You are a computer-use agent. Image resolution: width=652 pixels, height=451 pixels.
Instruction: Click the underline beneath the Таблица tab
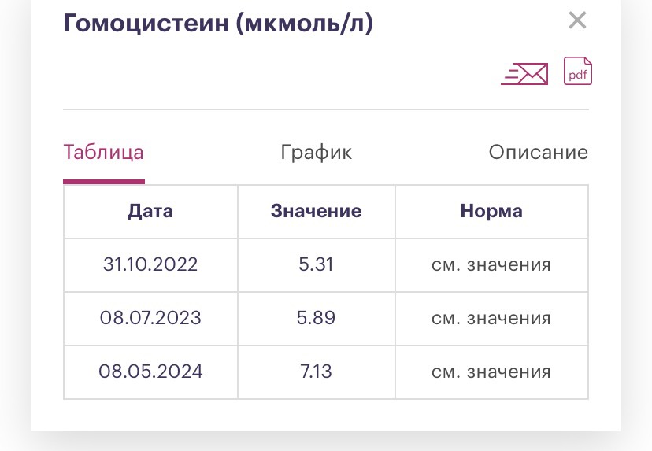pos(104,181)
